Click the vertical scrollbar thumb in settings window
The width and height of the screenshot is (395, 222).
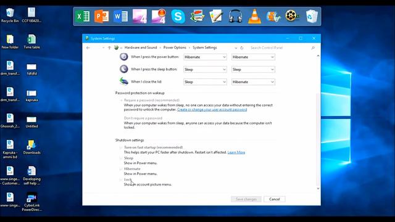tap(318, 139)
